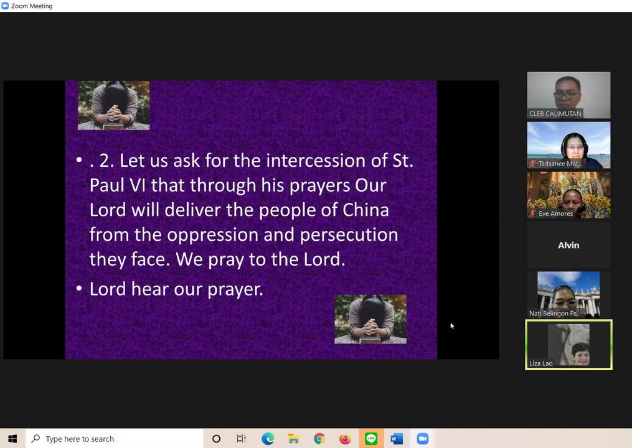The height and width of the screenshot is (448, 632).
Task: Click the praying photo at slide's top-left
Action: [113, 105]
